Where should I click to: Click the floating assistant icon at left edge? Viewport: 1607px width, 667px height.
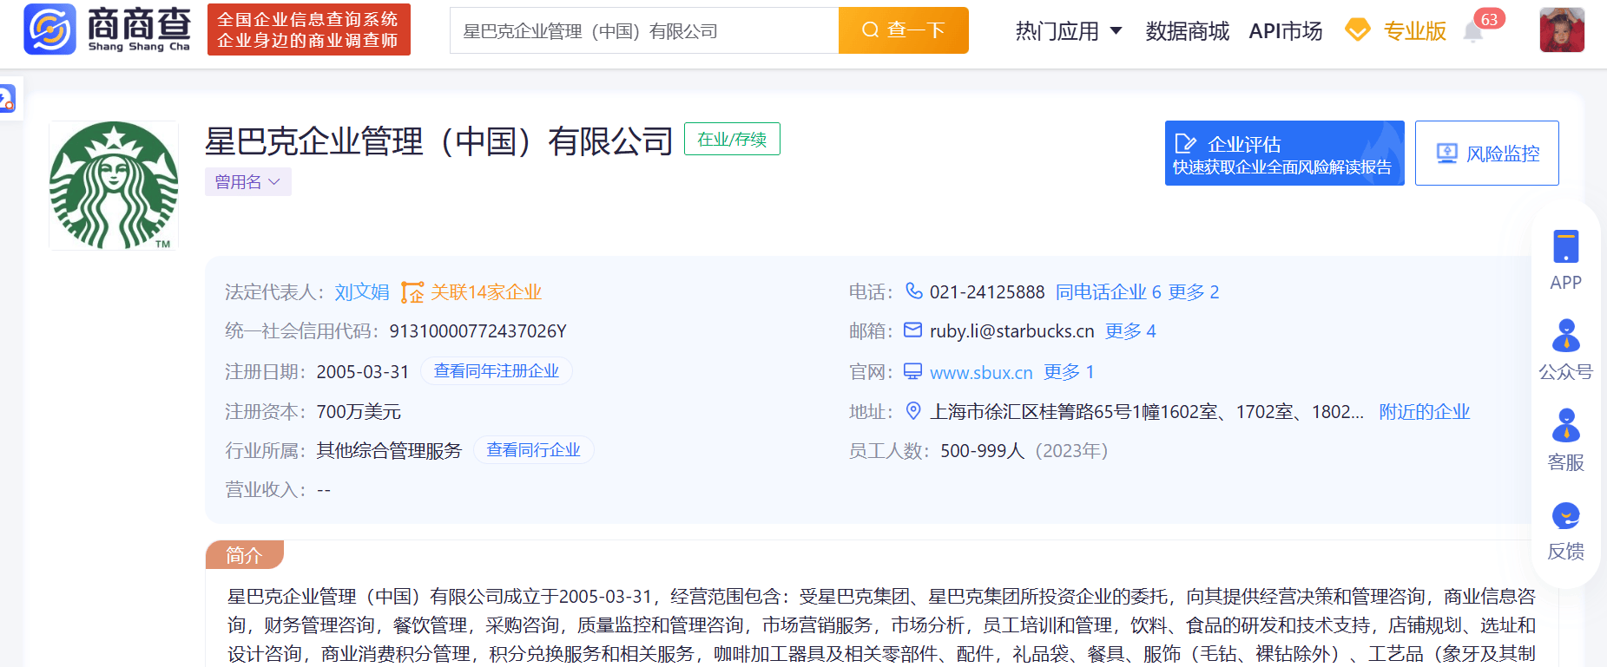point(7,98)
